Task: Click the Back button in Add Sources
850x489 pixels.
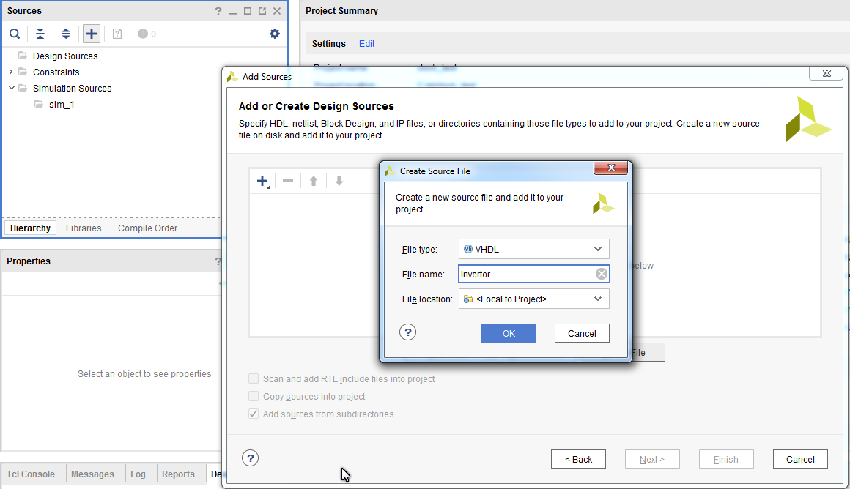Action: [x=578, y=459]
